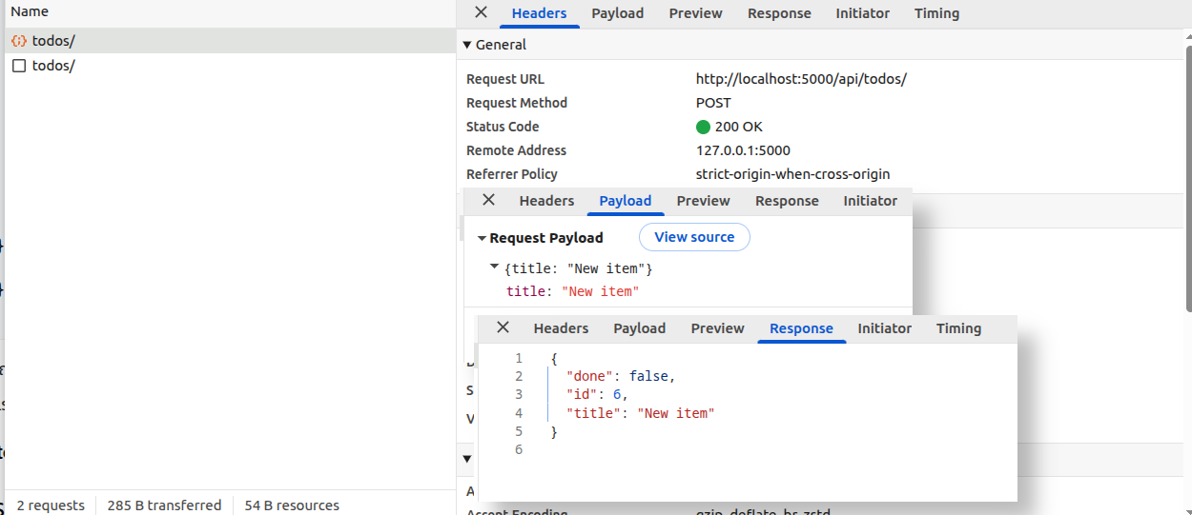
Task: Select Payload tab in top panel
Action: click(x=617, y=13)
